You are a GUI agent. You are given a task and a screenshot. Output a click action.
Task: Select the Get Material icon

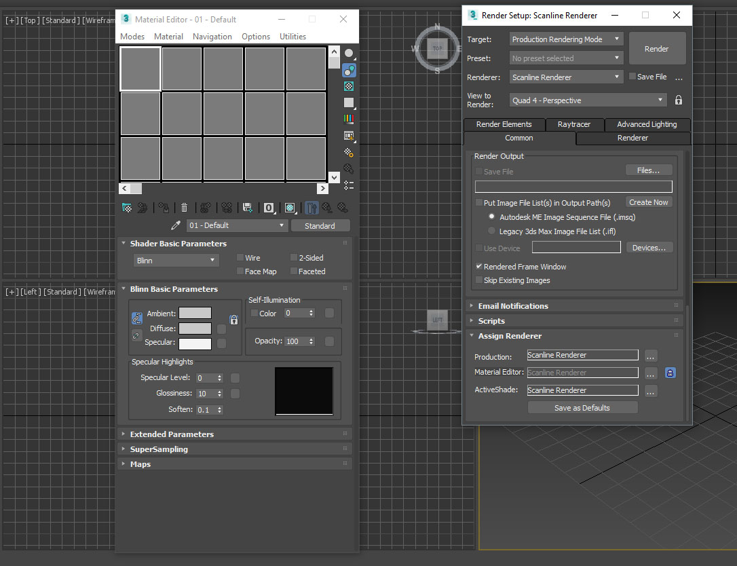[x=126, y=208]
